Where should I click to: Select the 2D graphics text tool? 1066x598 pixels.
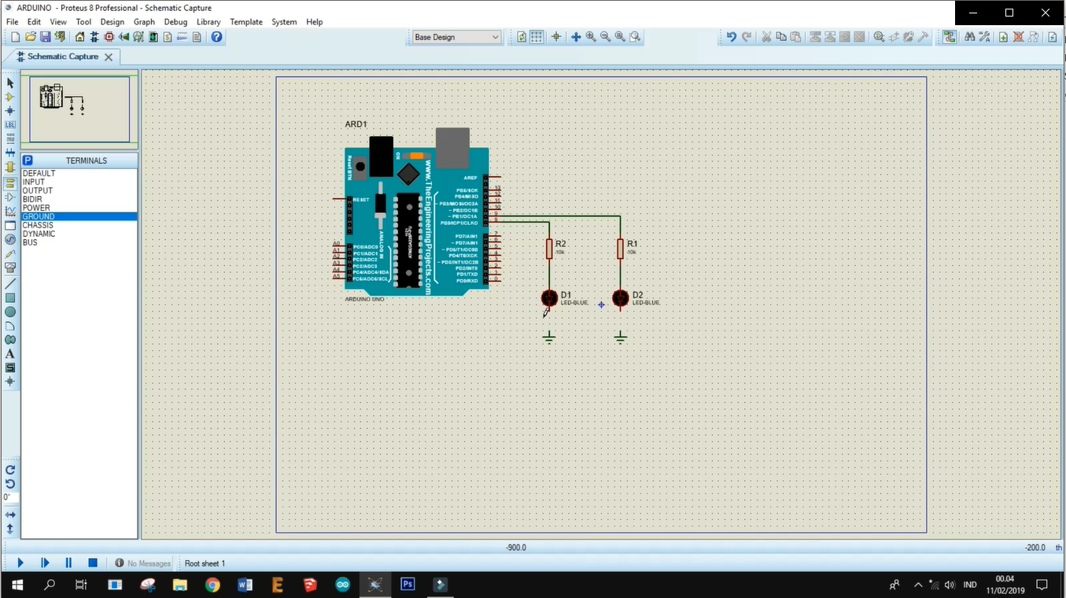click(x=9, y=355)
